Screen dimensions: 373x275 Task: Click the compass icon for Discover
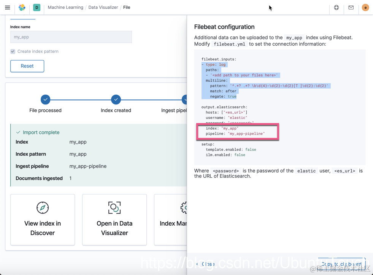click(x=43, y=207)
